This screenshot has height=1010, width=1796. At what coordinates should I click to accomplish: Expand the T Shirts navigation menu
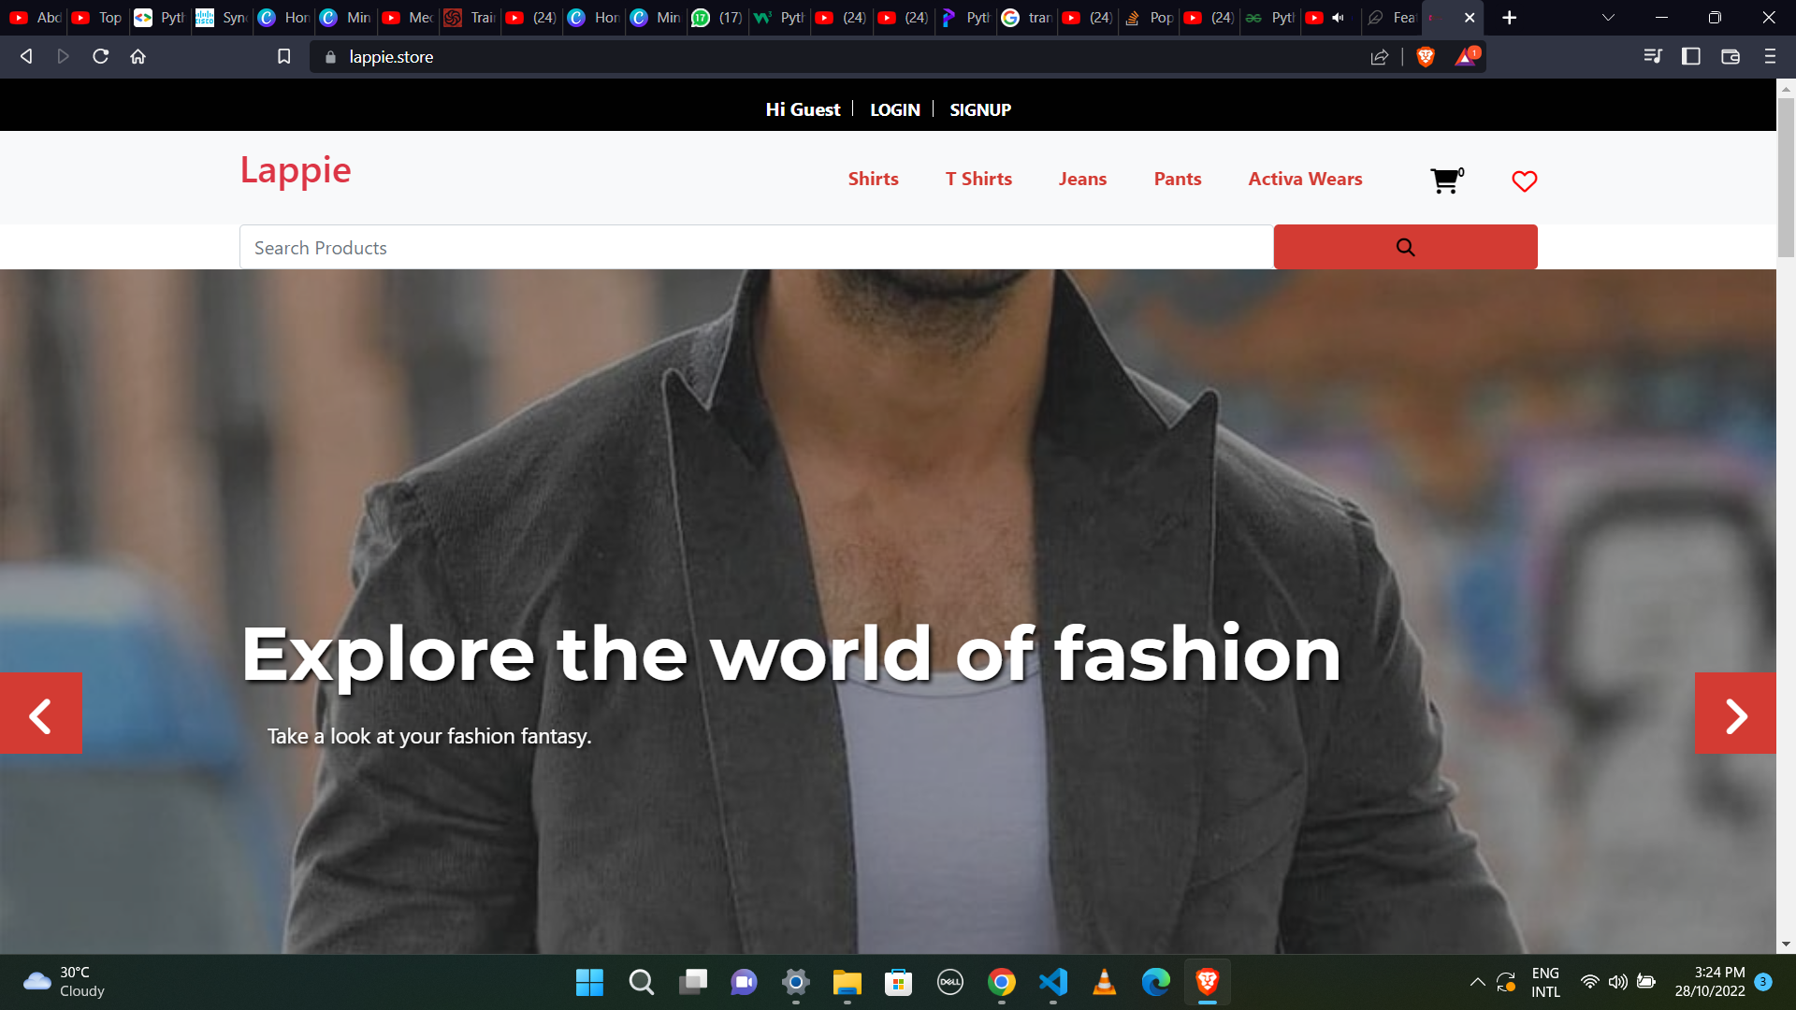[x=978, y=178]
